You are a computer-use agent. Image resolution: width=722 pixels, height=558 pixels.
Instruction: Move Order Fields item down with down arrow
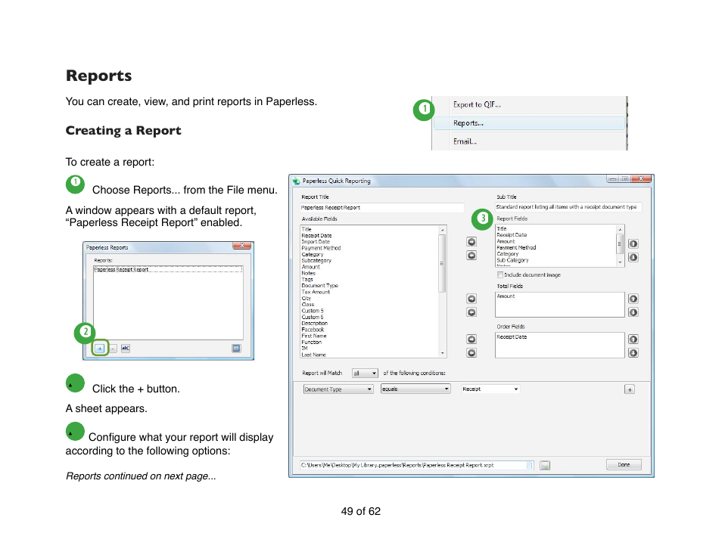coord(633,353)
